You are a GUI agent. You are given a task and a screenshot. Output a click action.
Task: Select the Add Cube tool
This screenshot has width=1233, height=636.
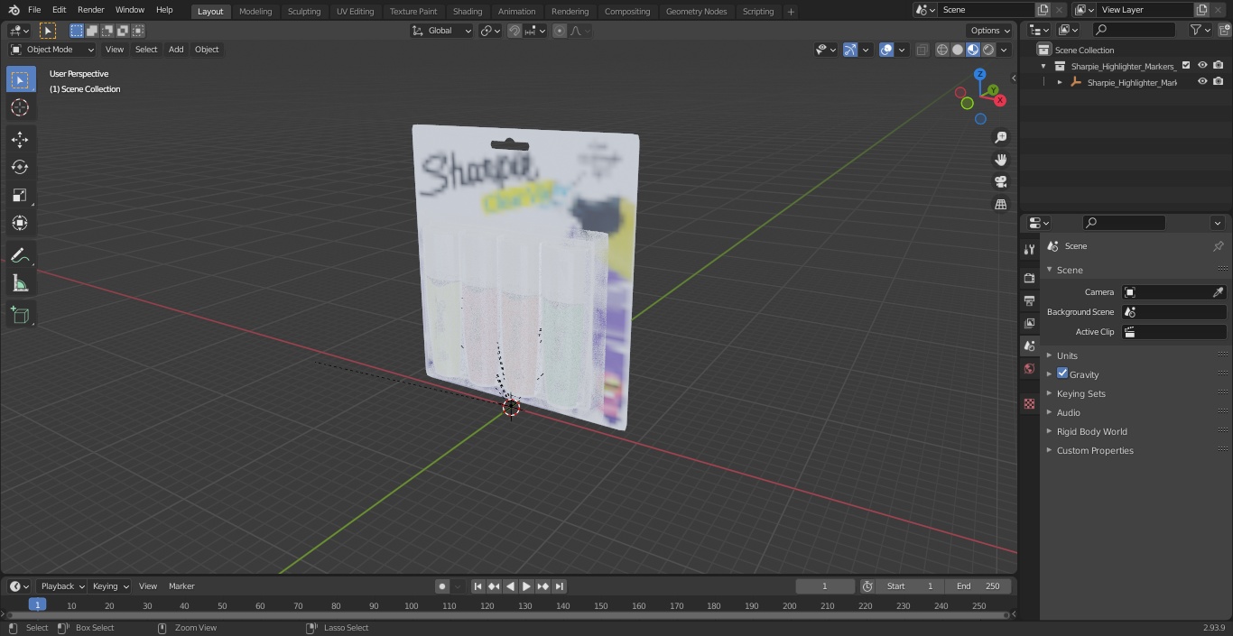[20, 316]
